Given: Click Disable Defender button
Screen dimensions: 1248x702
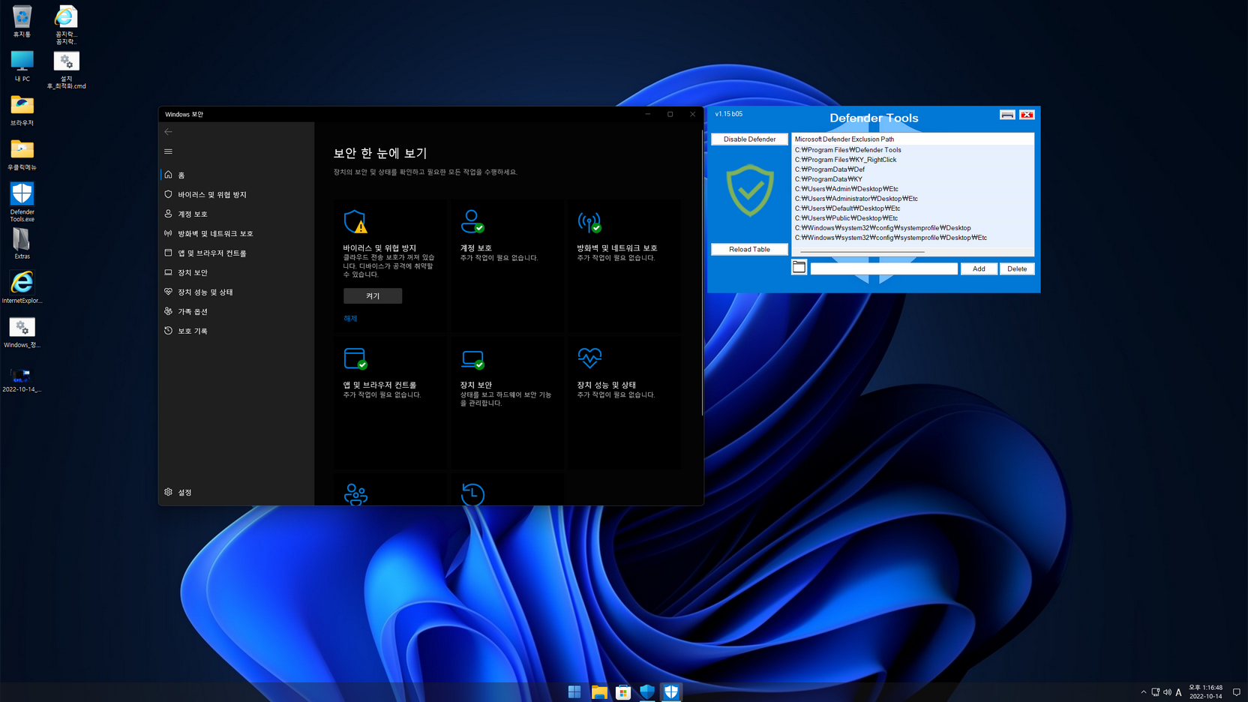Looking at the screenshot, I should pyautogui.click(x=749, y=139).
